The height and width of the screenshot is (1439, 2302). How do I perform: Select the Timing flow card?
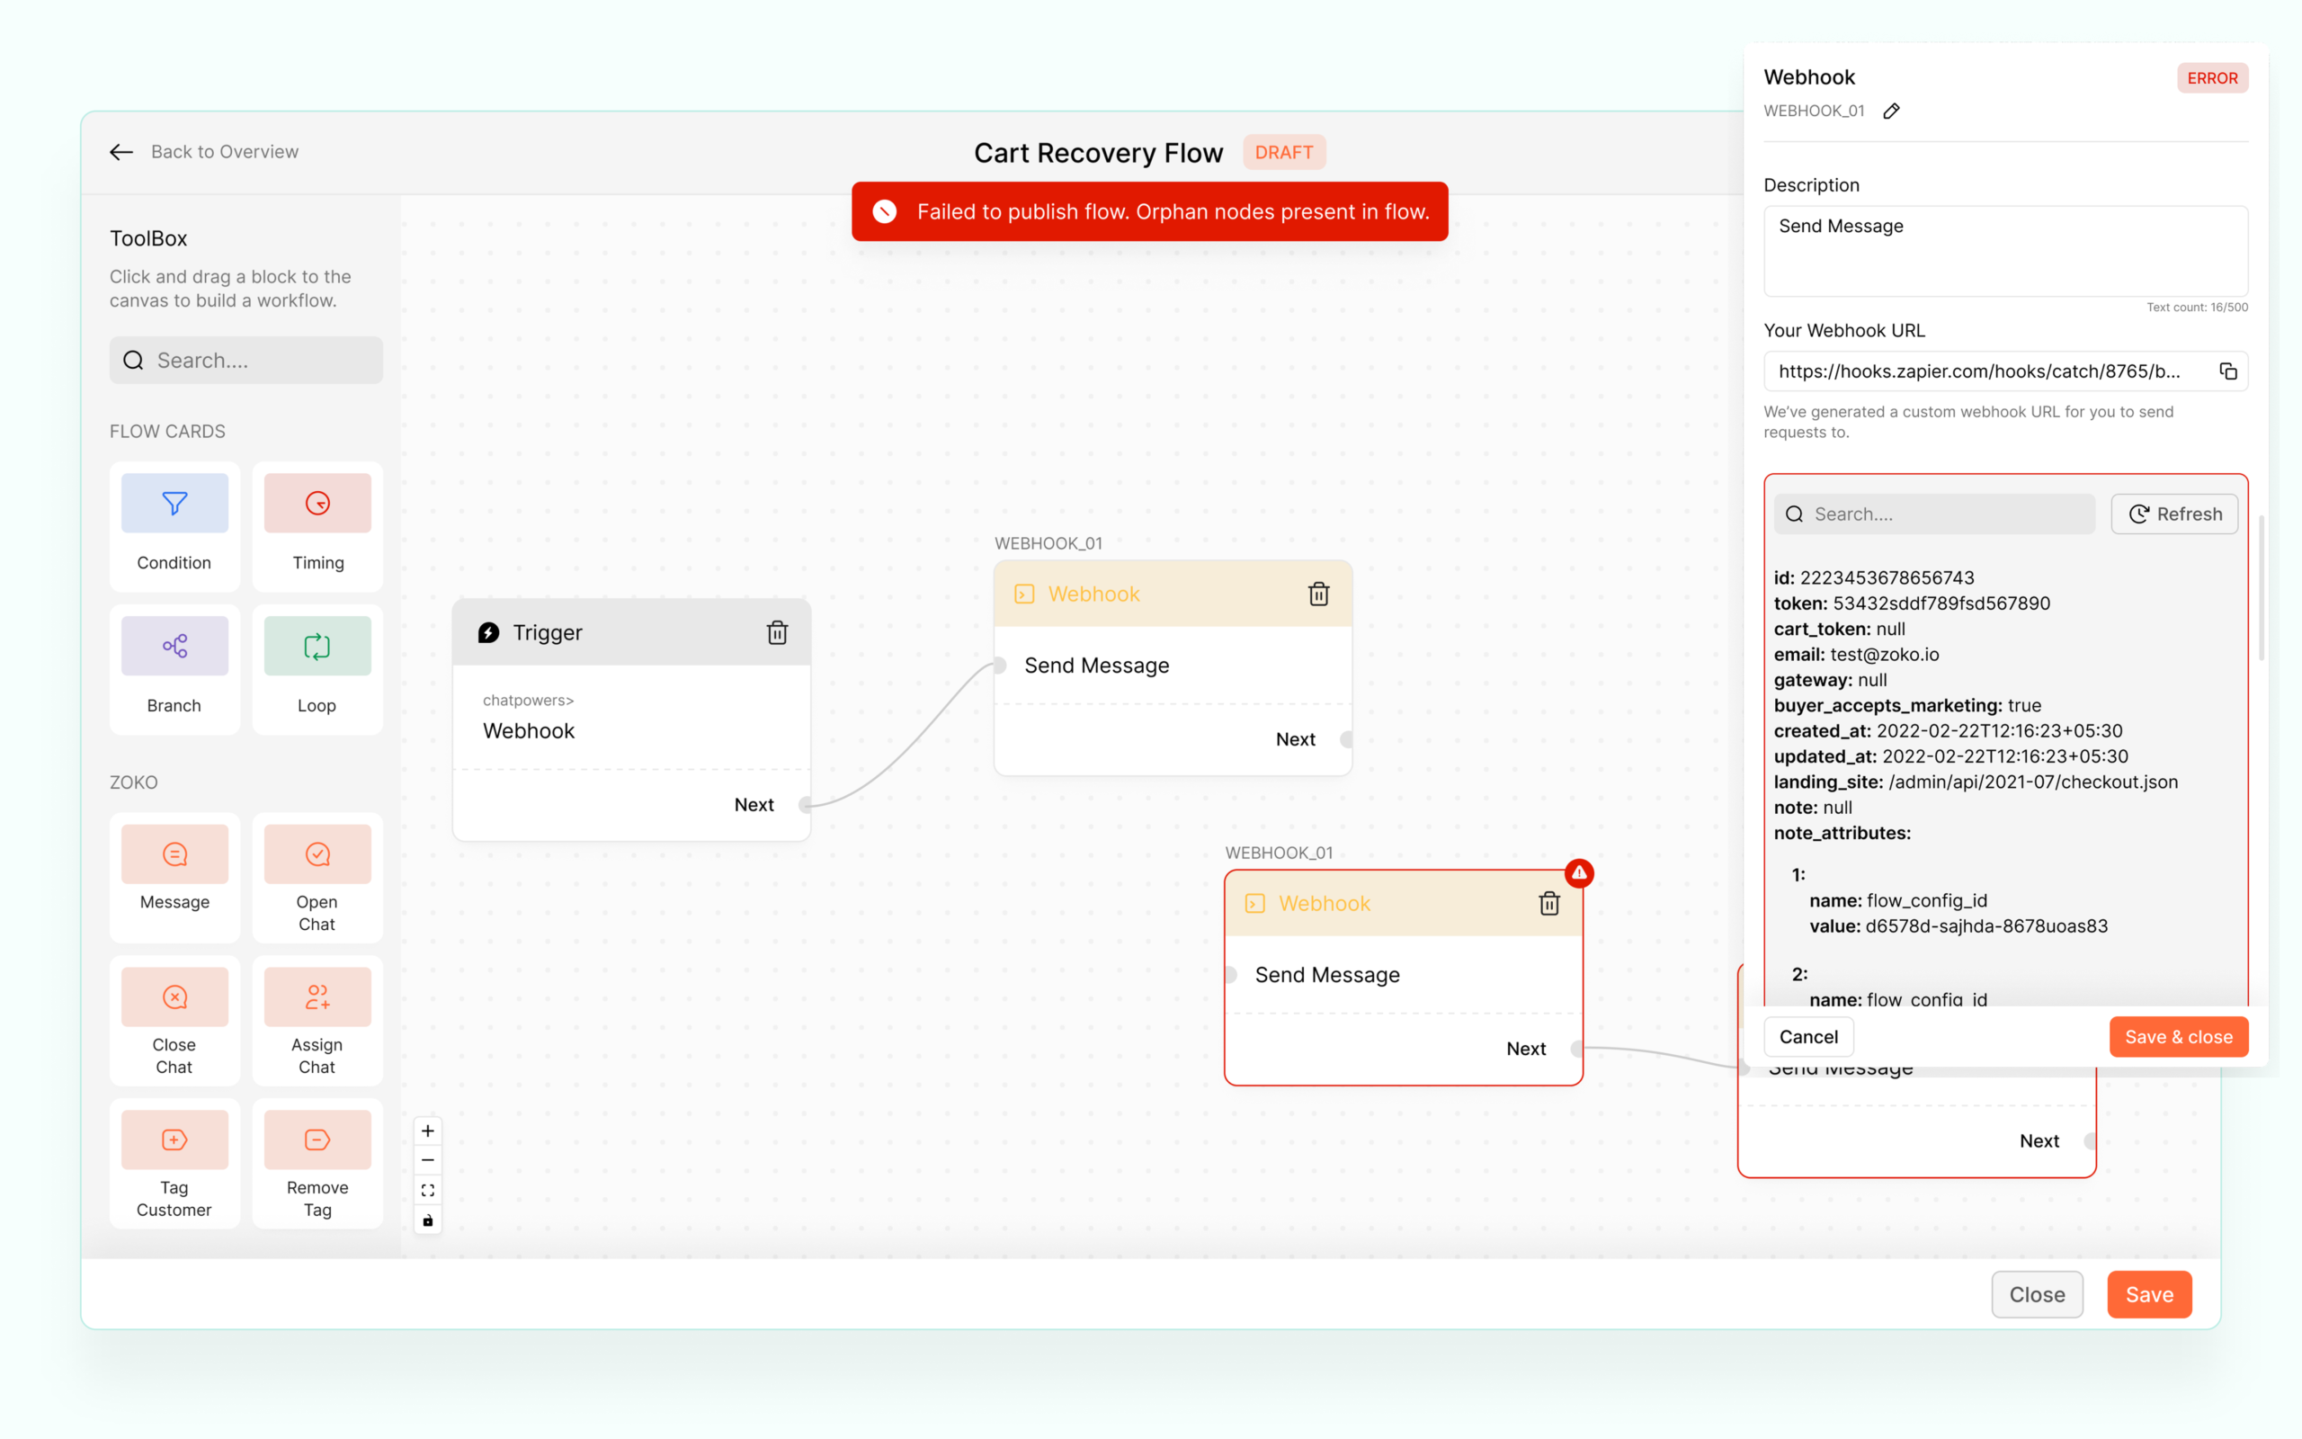pyautogui.click(x=317, y=525)
